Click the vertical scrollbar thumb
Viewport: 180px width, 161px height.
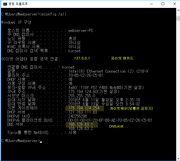[x=178, y=18]
